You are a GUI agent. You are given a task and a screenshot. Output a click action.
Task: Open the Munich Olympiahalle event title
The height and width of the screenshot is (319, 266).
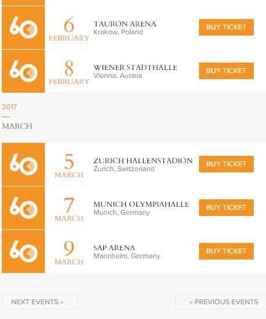coord(141,204)
